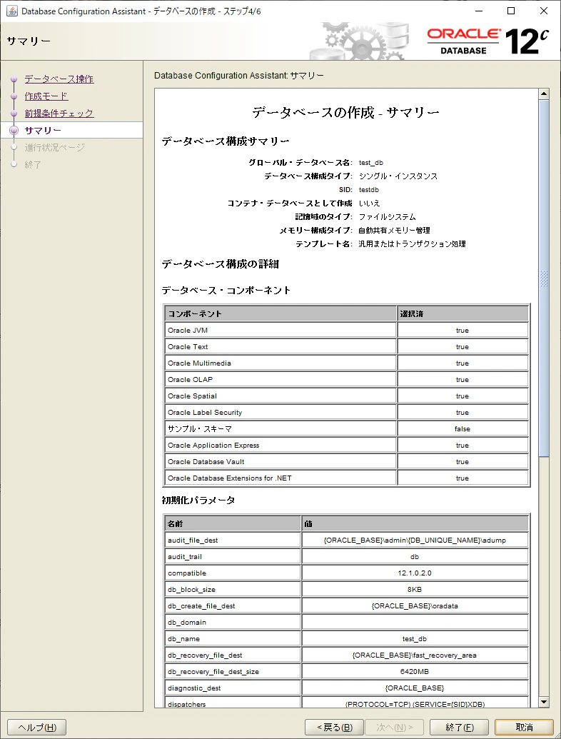This screenshot has height=739, width=561.
Task: Click the 取消 cancel button
Action: click(x=525, y=727)
